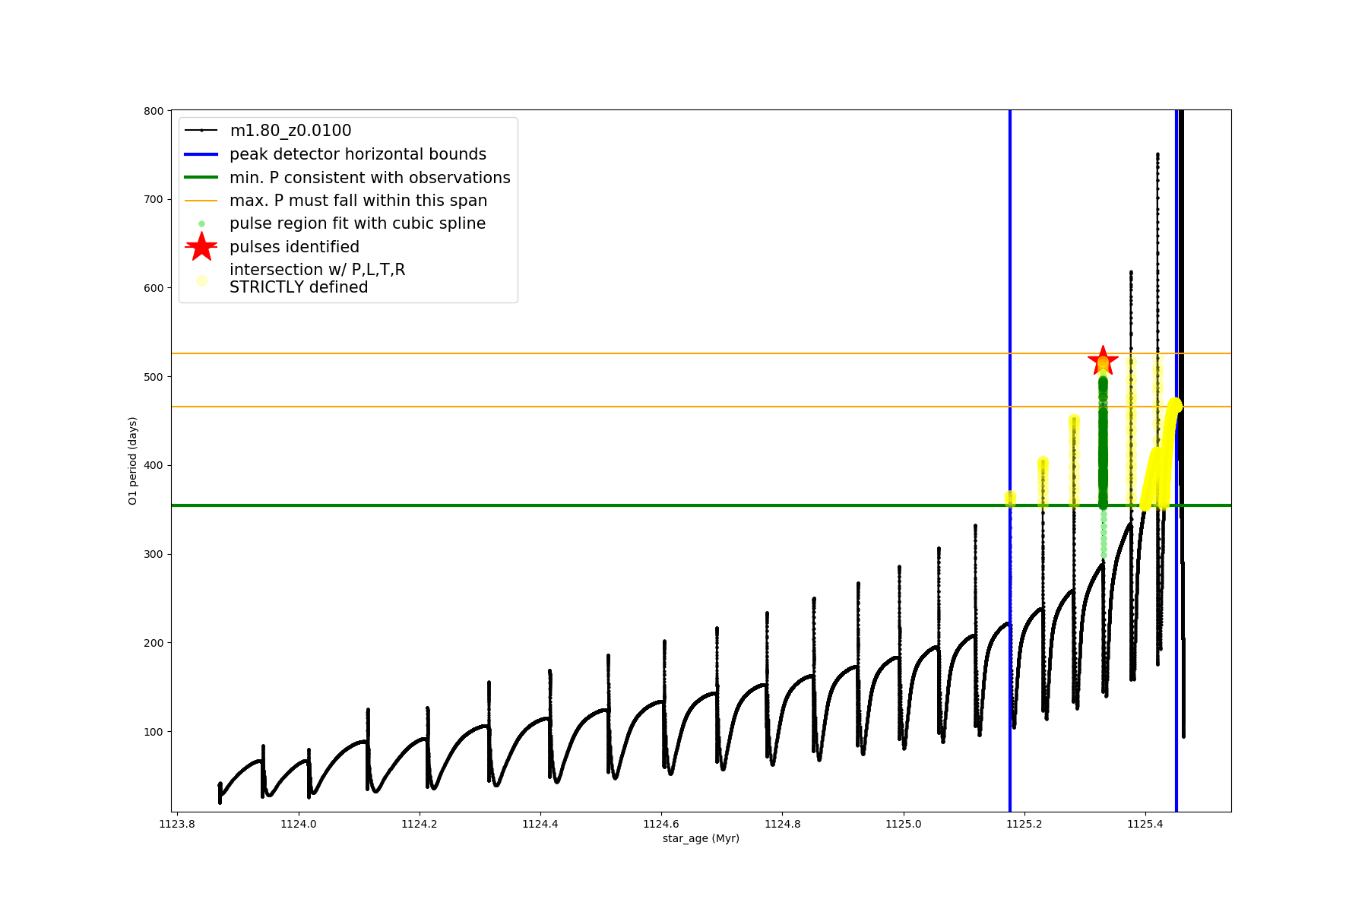Viewport: 1368px width, 912px height.
Task: Click 'peak detector horizontal bounds' legend text
Action: click(x=358, y=154)
